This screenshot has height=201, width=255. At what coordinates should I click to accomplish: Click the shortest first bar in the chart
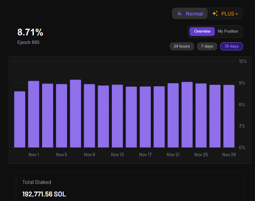click(20, 120)
